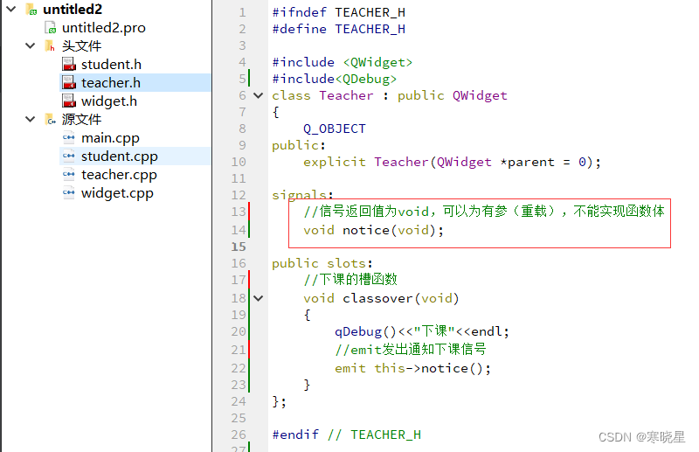The width and height of the screenshot is (699, 452).
Task: Click line number 26 in the gutter
Action: pos(239,435)
